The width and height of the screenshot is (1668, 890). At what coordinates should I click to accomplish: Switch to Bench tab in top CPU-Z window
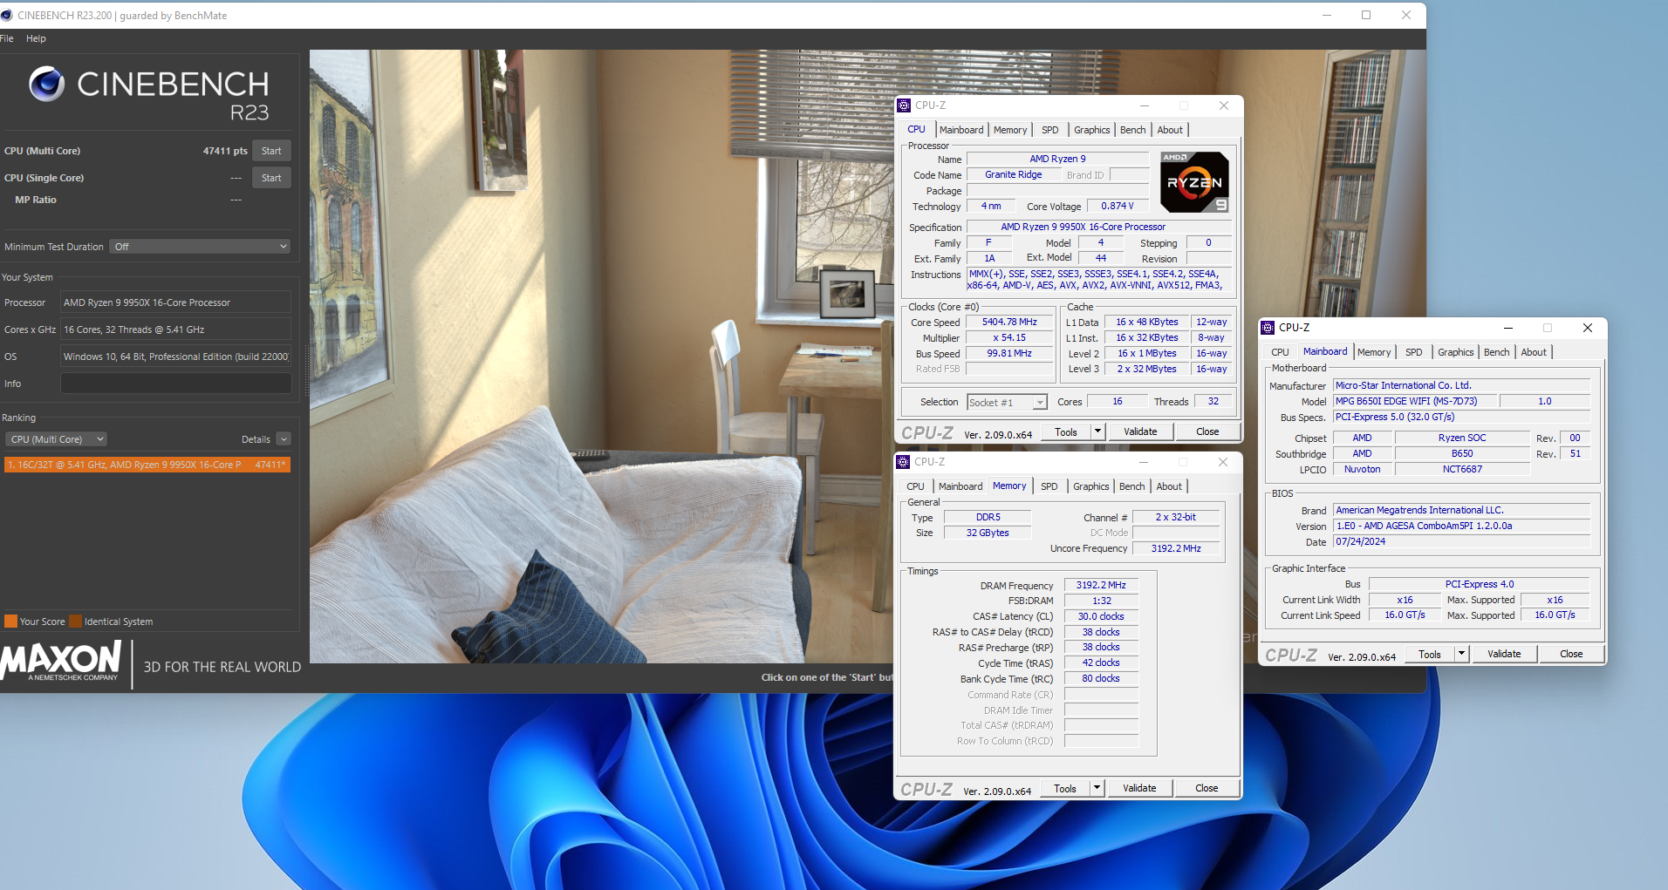[x=1132, y=130]
